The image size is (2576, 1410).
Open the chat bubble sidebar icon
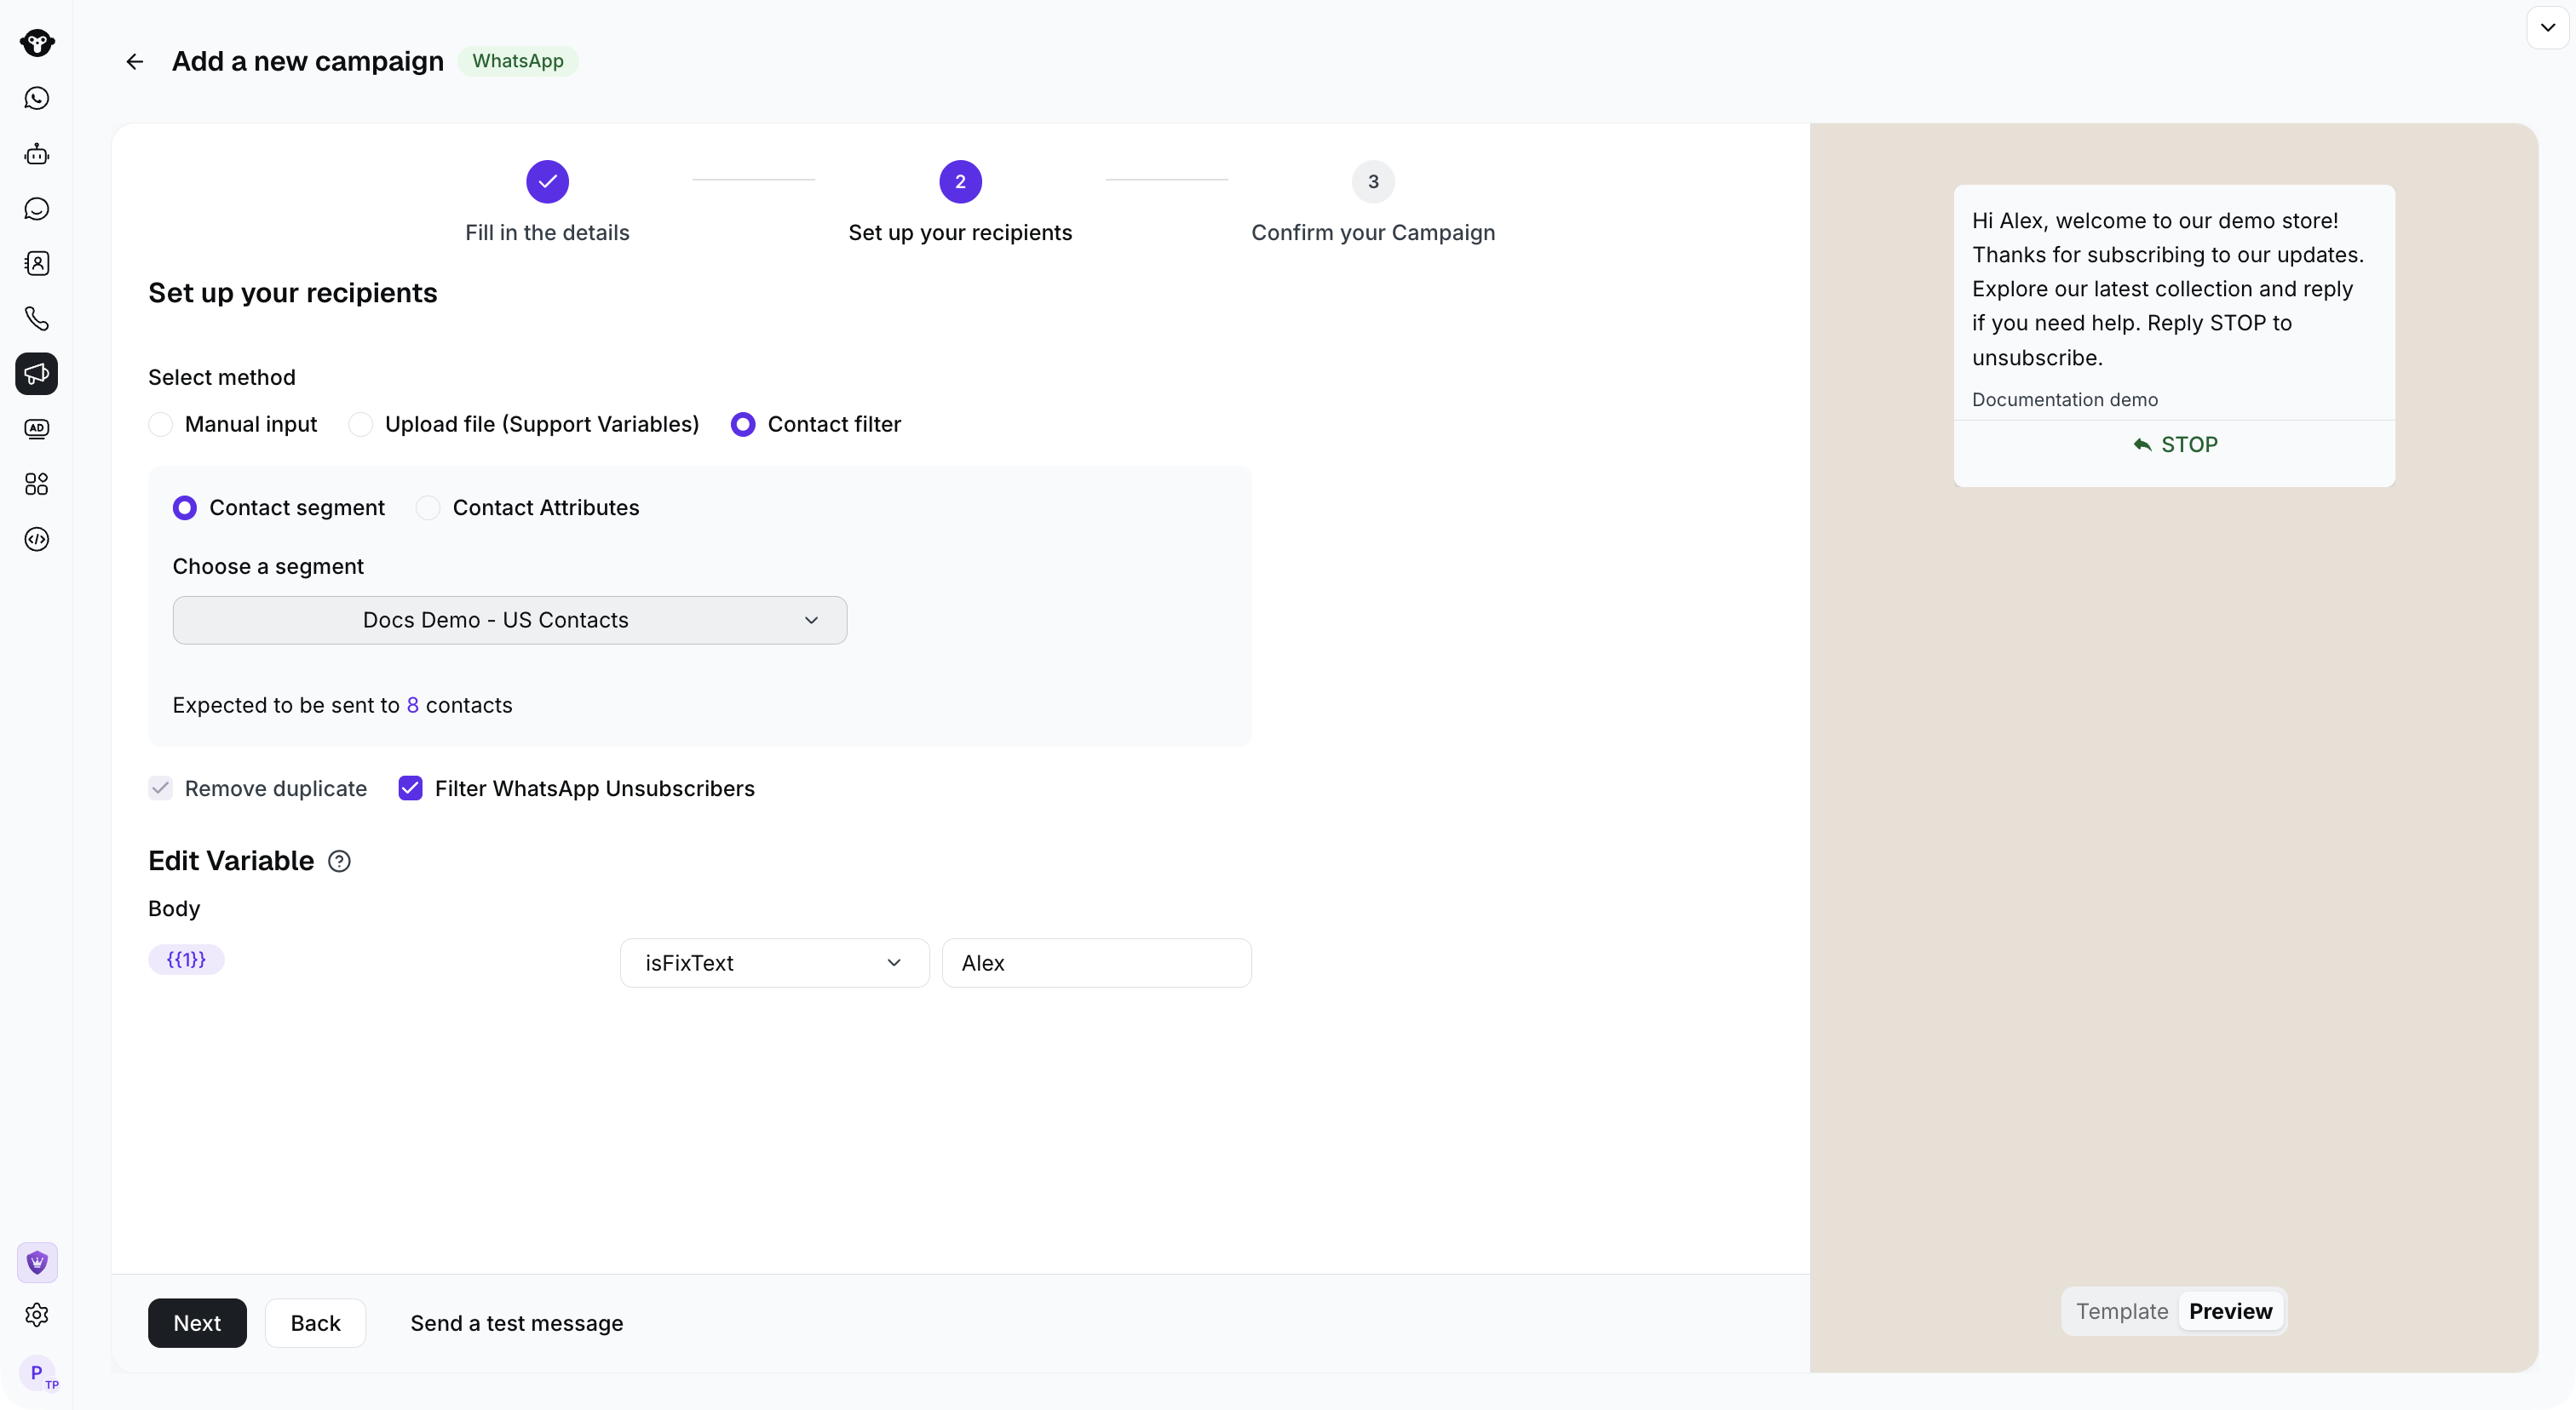coord(37,209)
